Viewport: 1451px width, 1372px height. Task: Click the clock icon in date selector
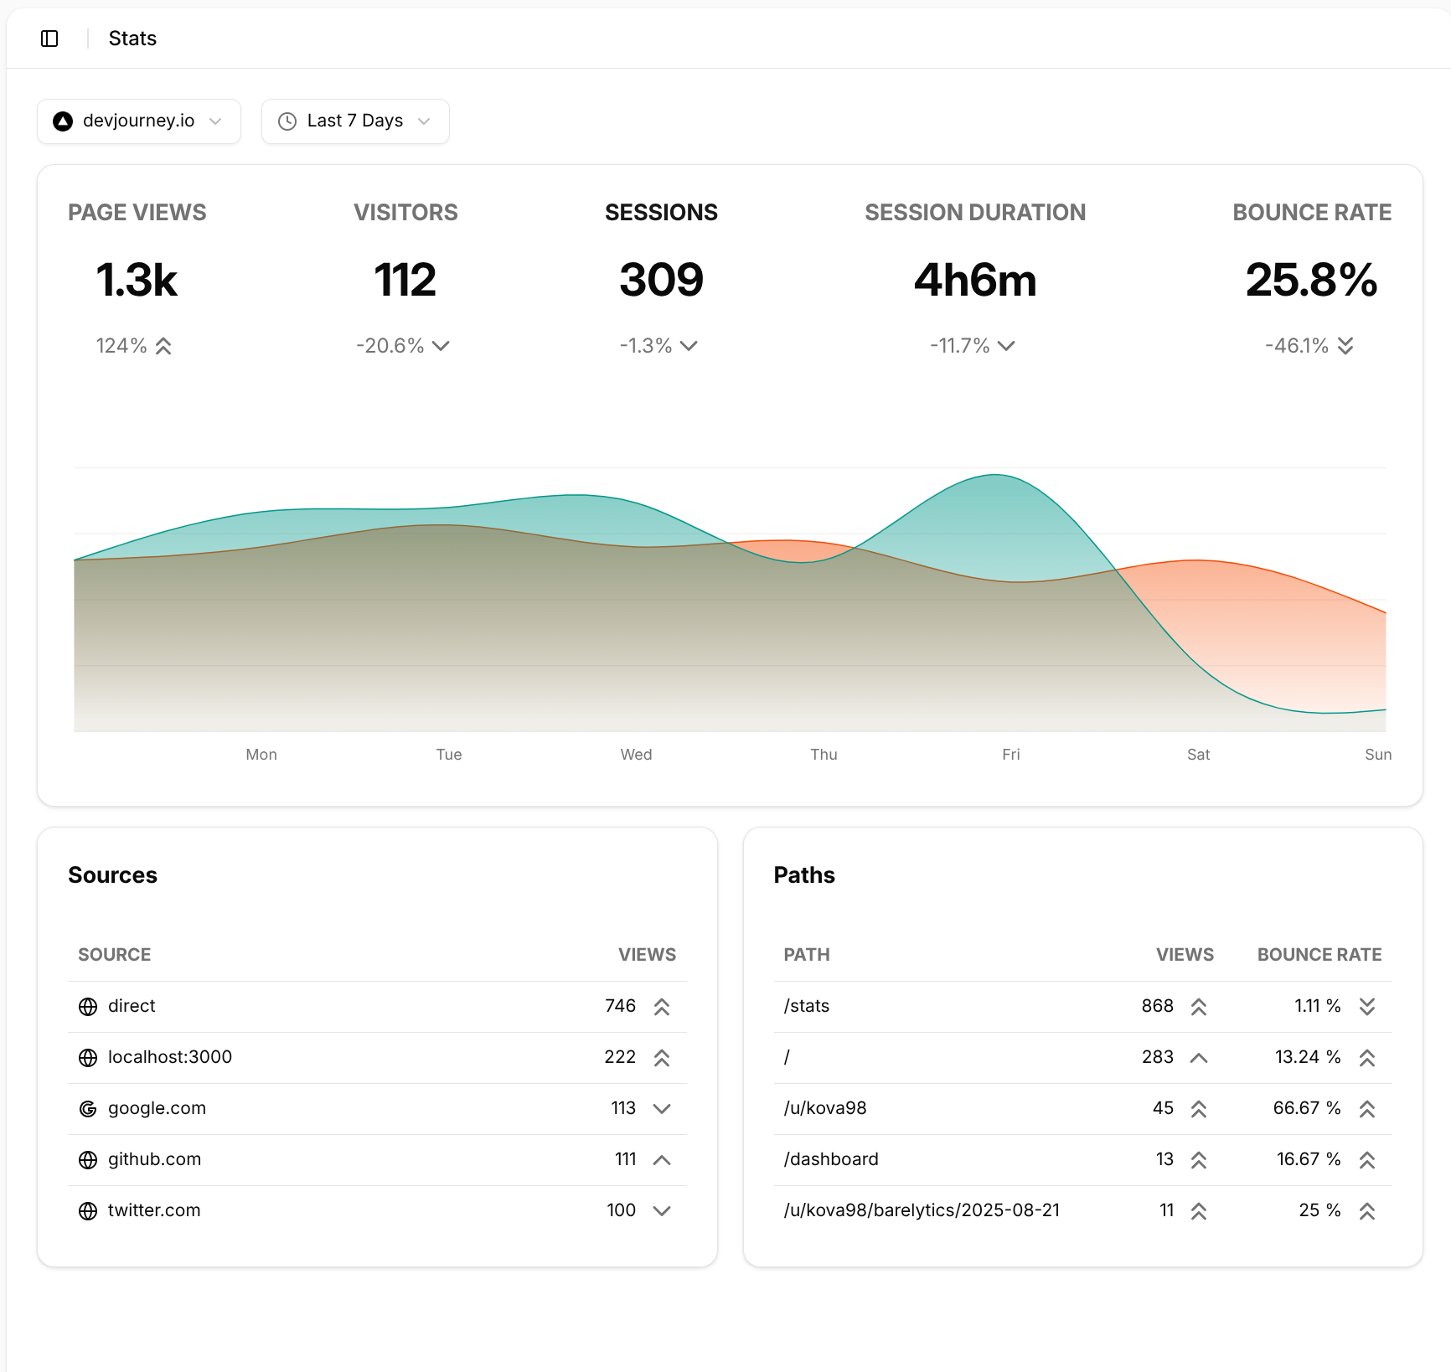[287, 121]
